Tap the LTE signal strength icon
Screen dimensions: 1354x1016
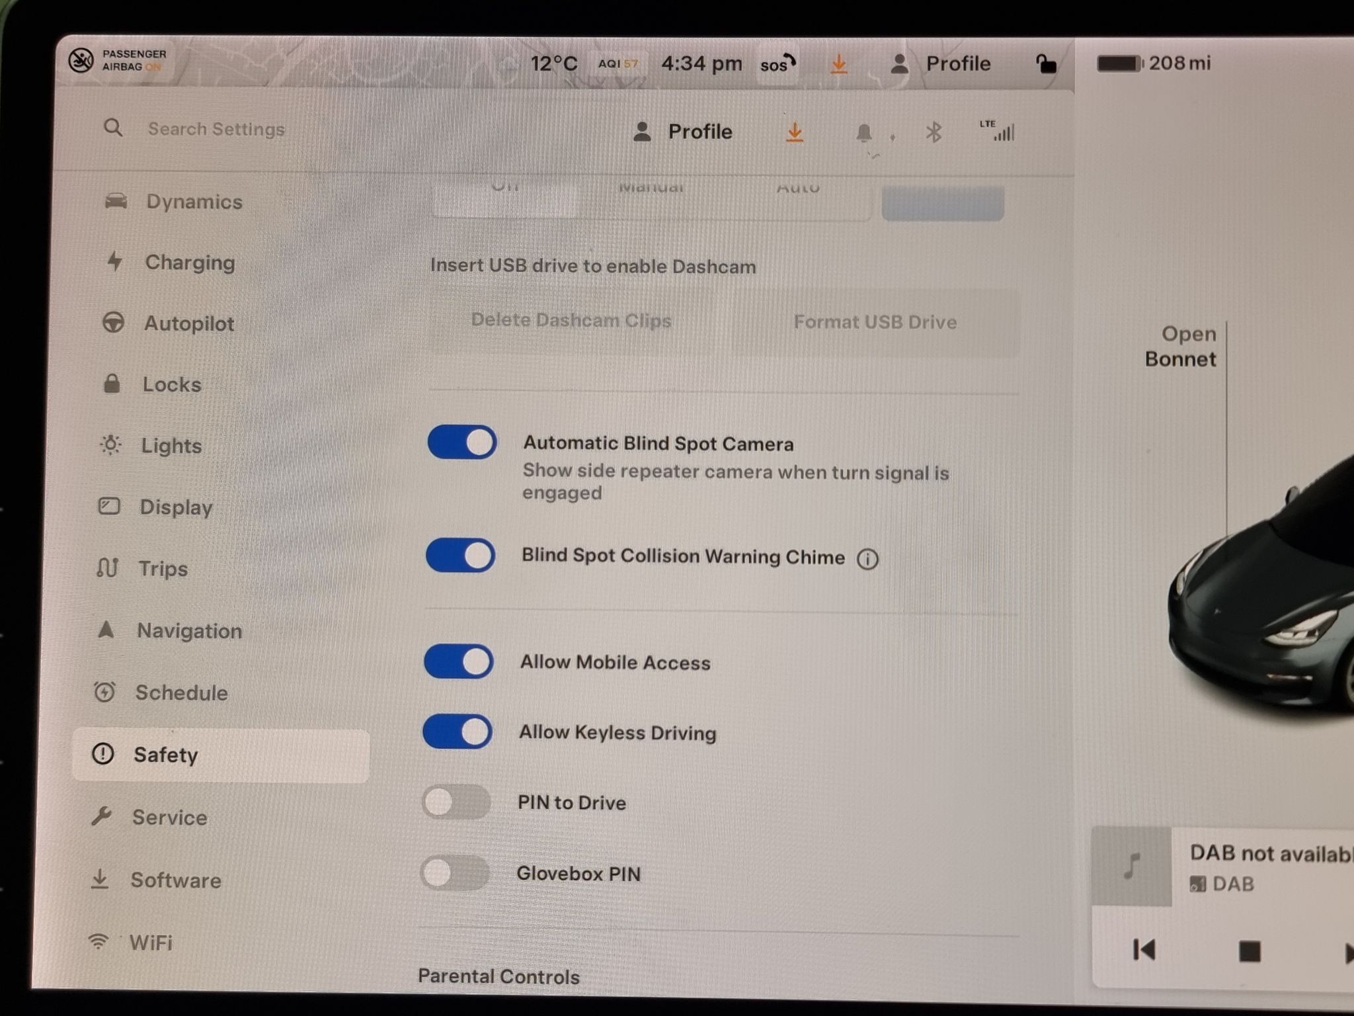(x=997, y=130)
